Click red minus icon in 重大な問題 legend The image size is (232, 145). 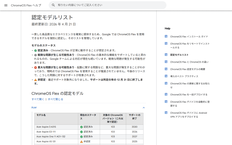(35, 68)
